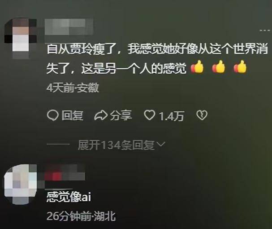This screenshot has width=272, height=229.
Task: Click the 分享 label
Action: tap(121, 115)
